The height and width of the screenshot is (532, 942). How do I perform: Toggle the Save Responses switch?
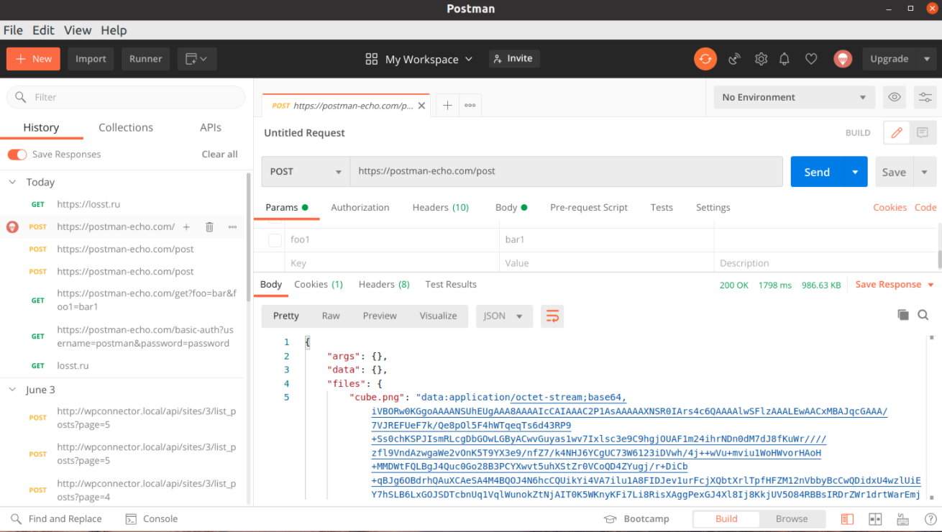[x=17, y=155]
